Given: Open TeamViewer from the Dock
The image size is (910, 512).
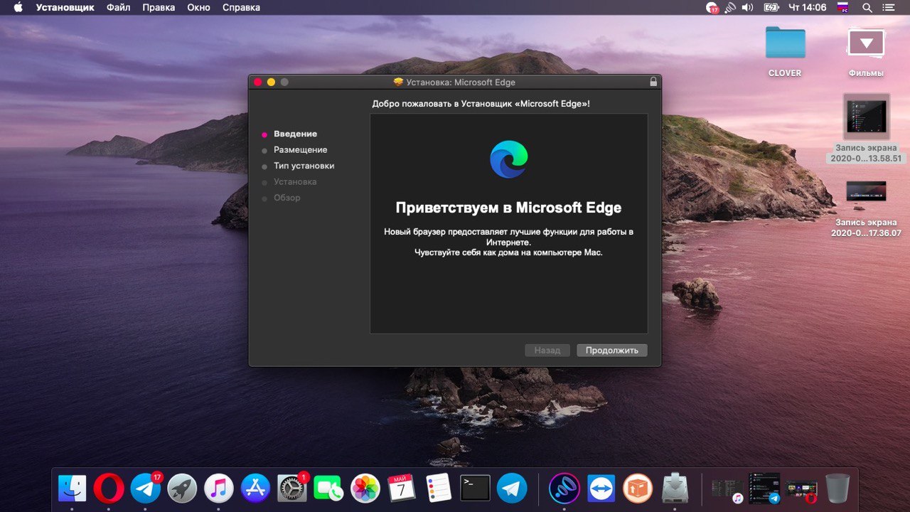Looking at the screenshot, I should click(x=601, y=489).
